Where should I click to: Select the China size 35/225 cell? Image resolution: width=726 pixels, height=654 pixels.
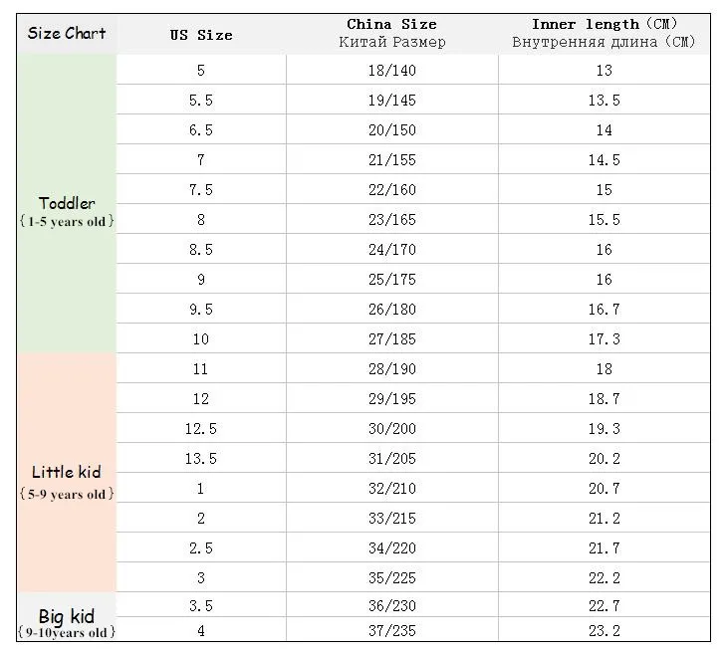(x=391, y=578)
